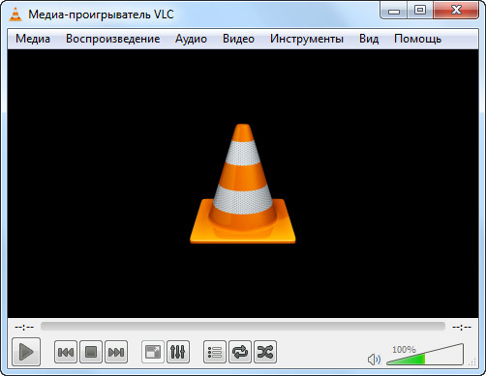Toggle the remaining time label at right
Screen dimensions: 486x376
[462, 328]
